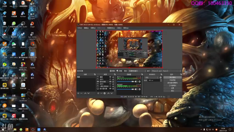
Task: Click the 启动虚拟摄像机 virtual camera button
Action: coord(173,83)
